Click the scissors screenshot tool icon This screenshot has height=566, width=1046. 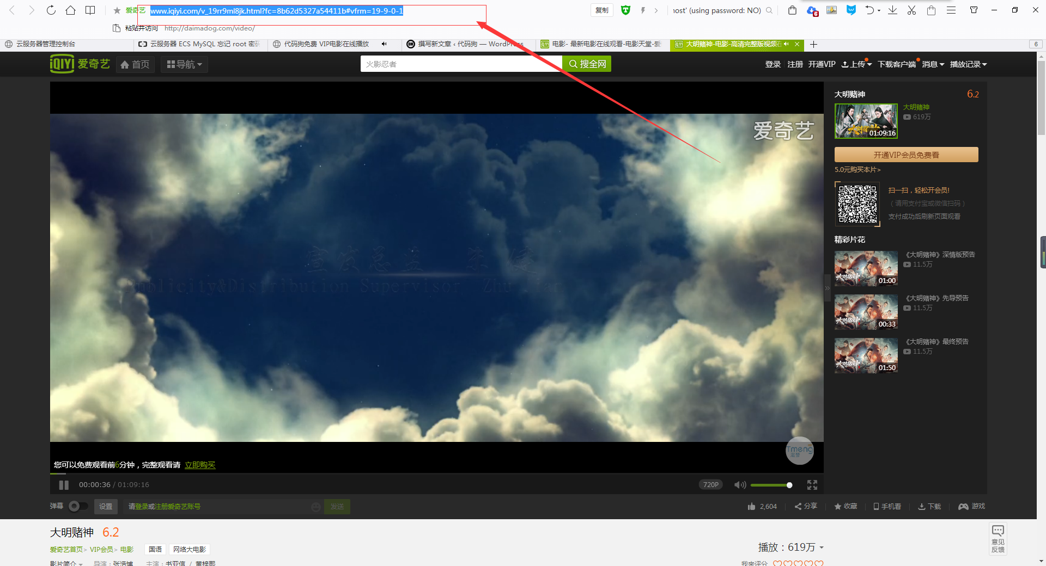(911, 10)
